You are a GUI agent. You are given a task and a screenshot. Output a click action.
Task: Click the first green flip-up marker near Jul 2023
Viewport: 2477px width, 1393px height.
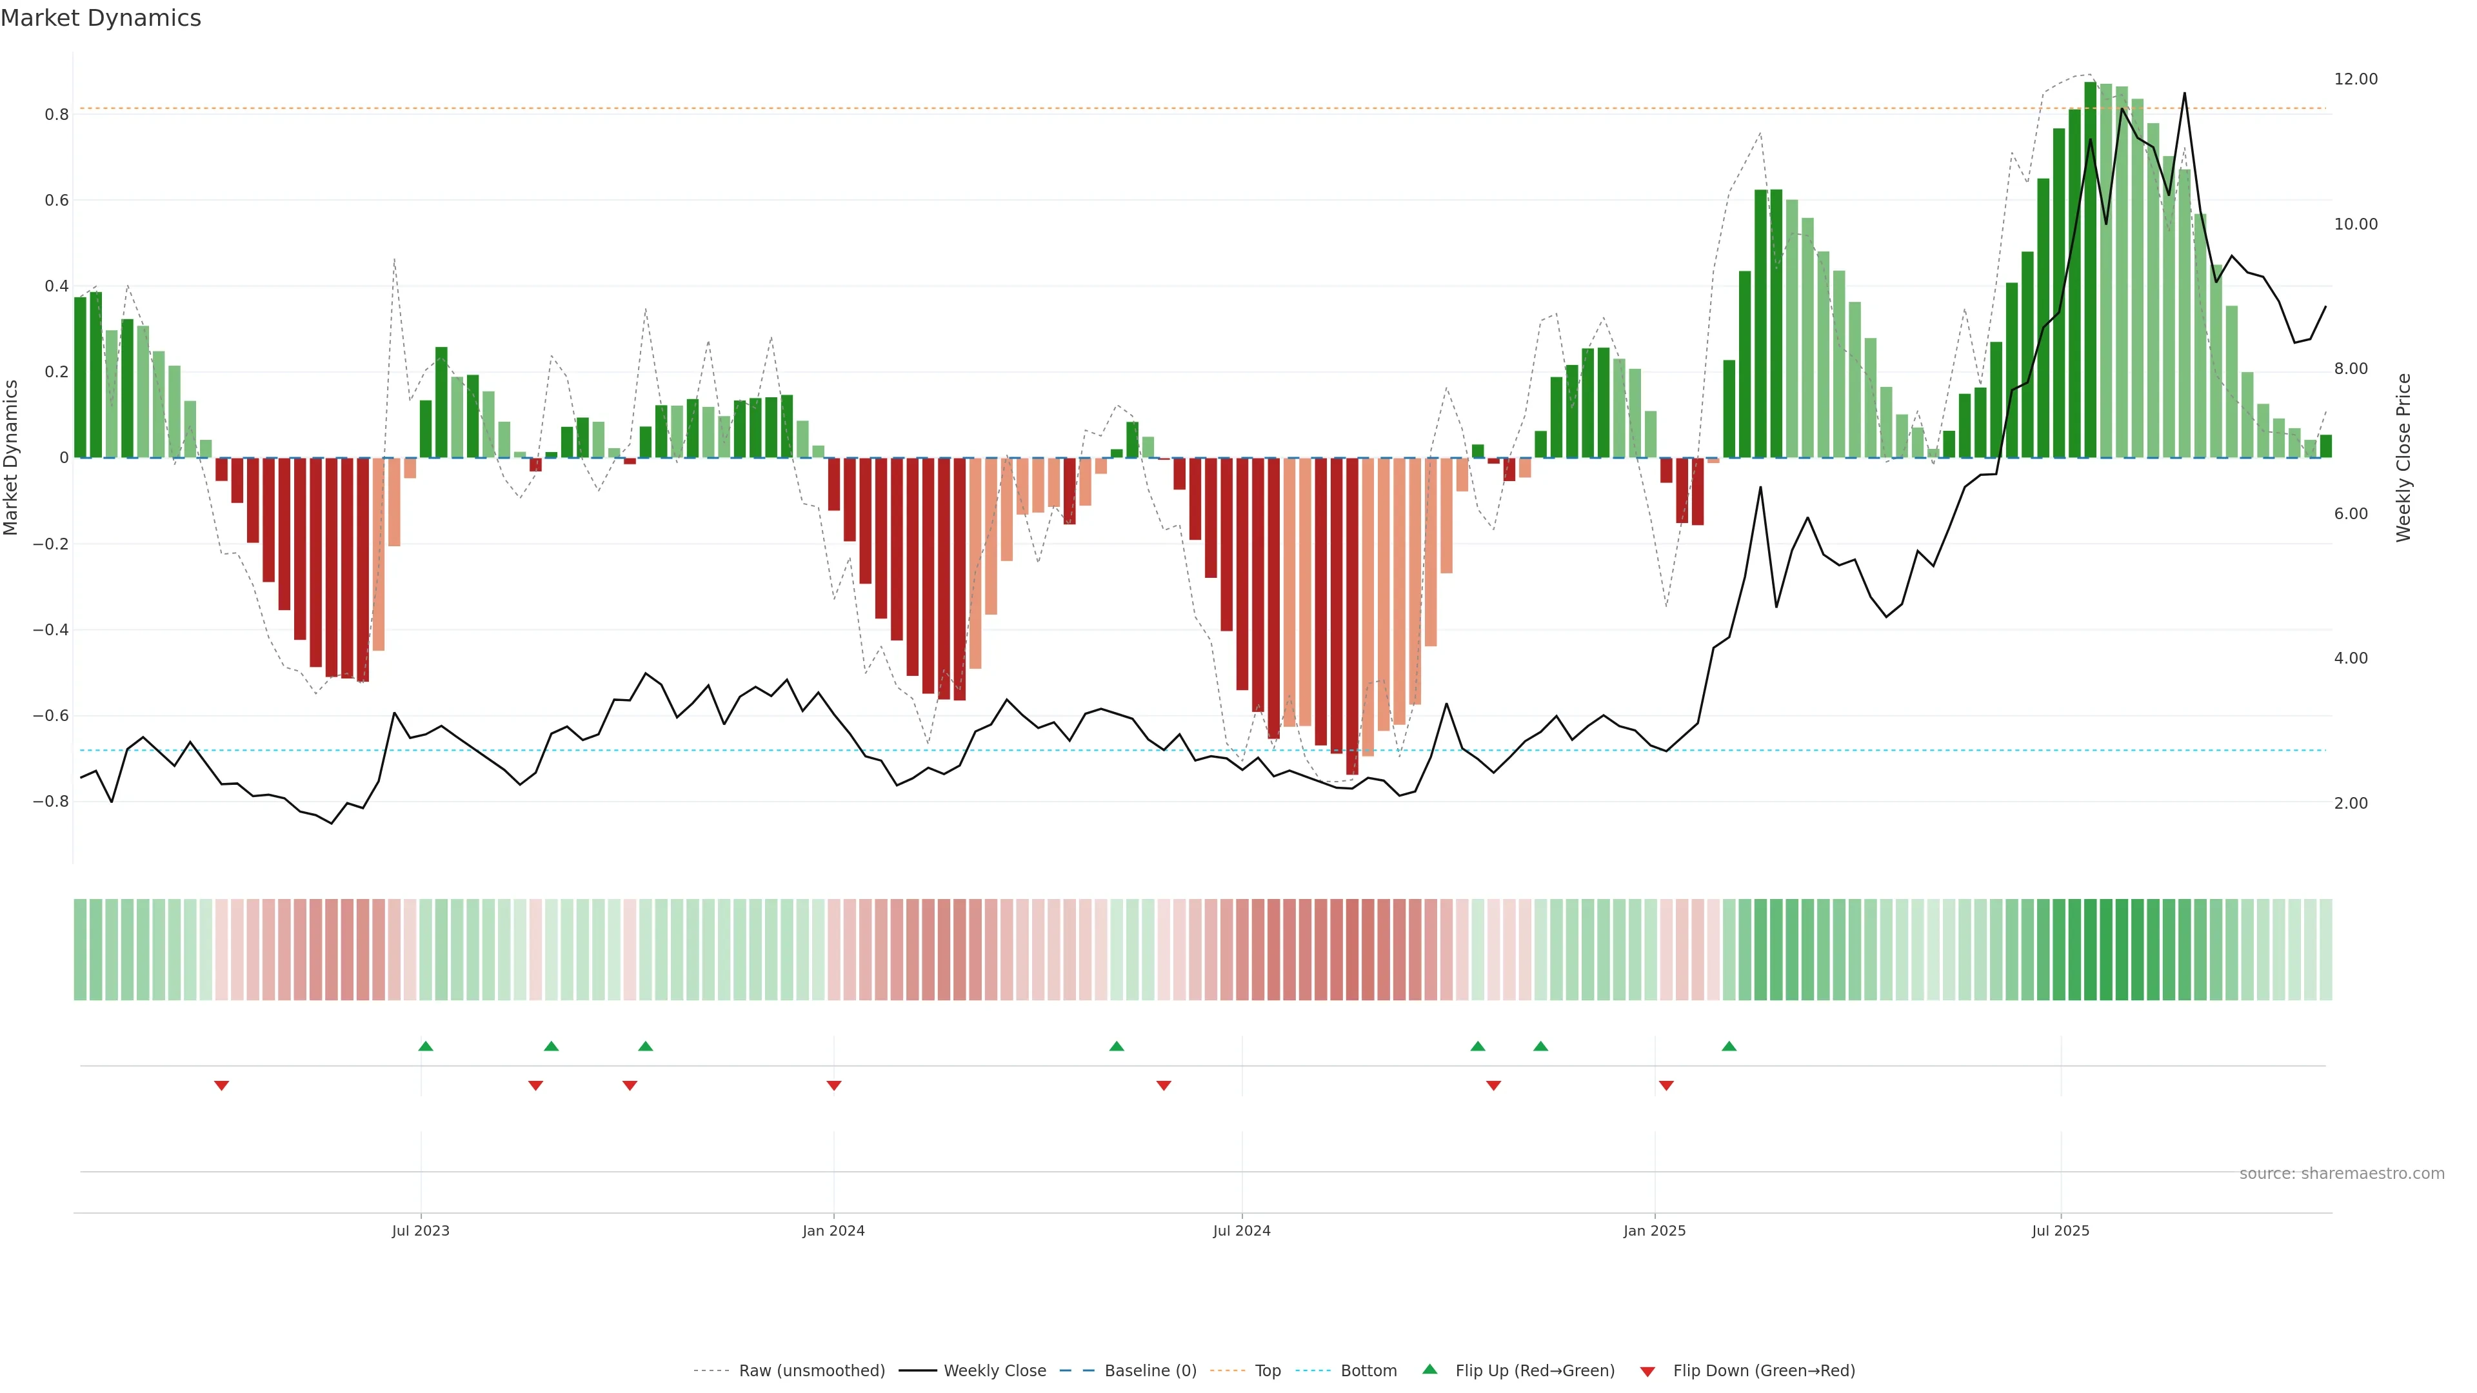click(x=426, y=1046)
